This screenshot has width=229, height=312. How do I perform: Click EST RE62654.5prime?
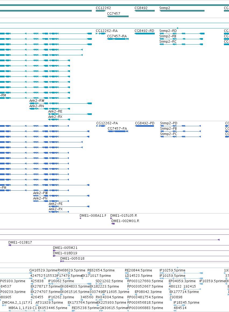point(101,270)
